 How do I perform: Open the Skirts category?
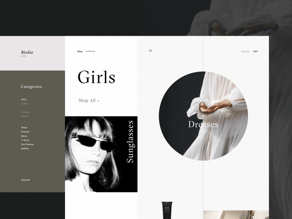[x=24, y=136]
